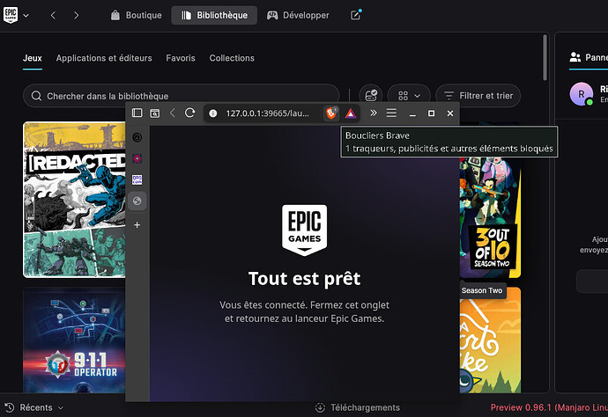Go back in the Epic launcher
The height and width of the screenshot is (417, 608).
click(53, 15)
